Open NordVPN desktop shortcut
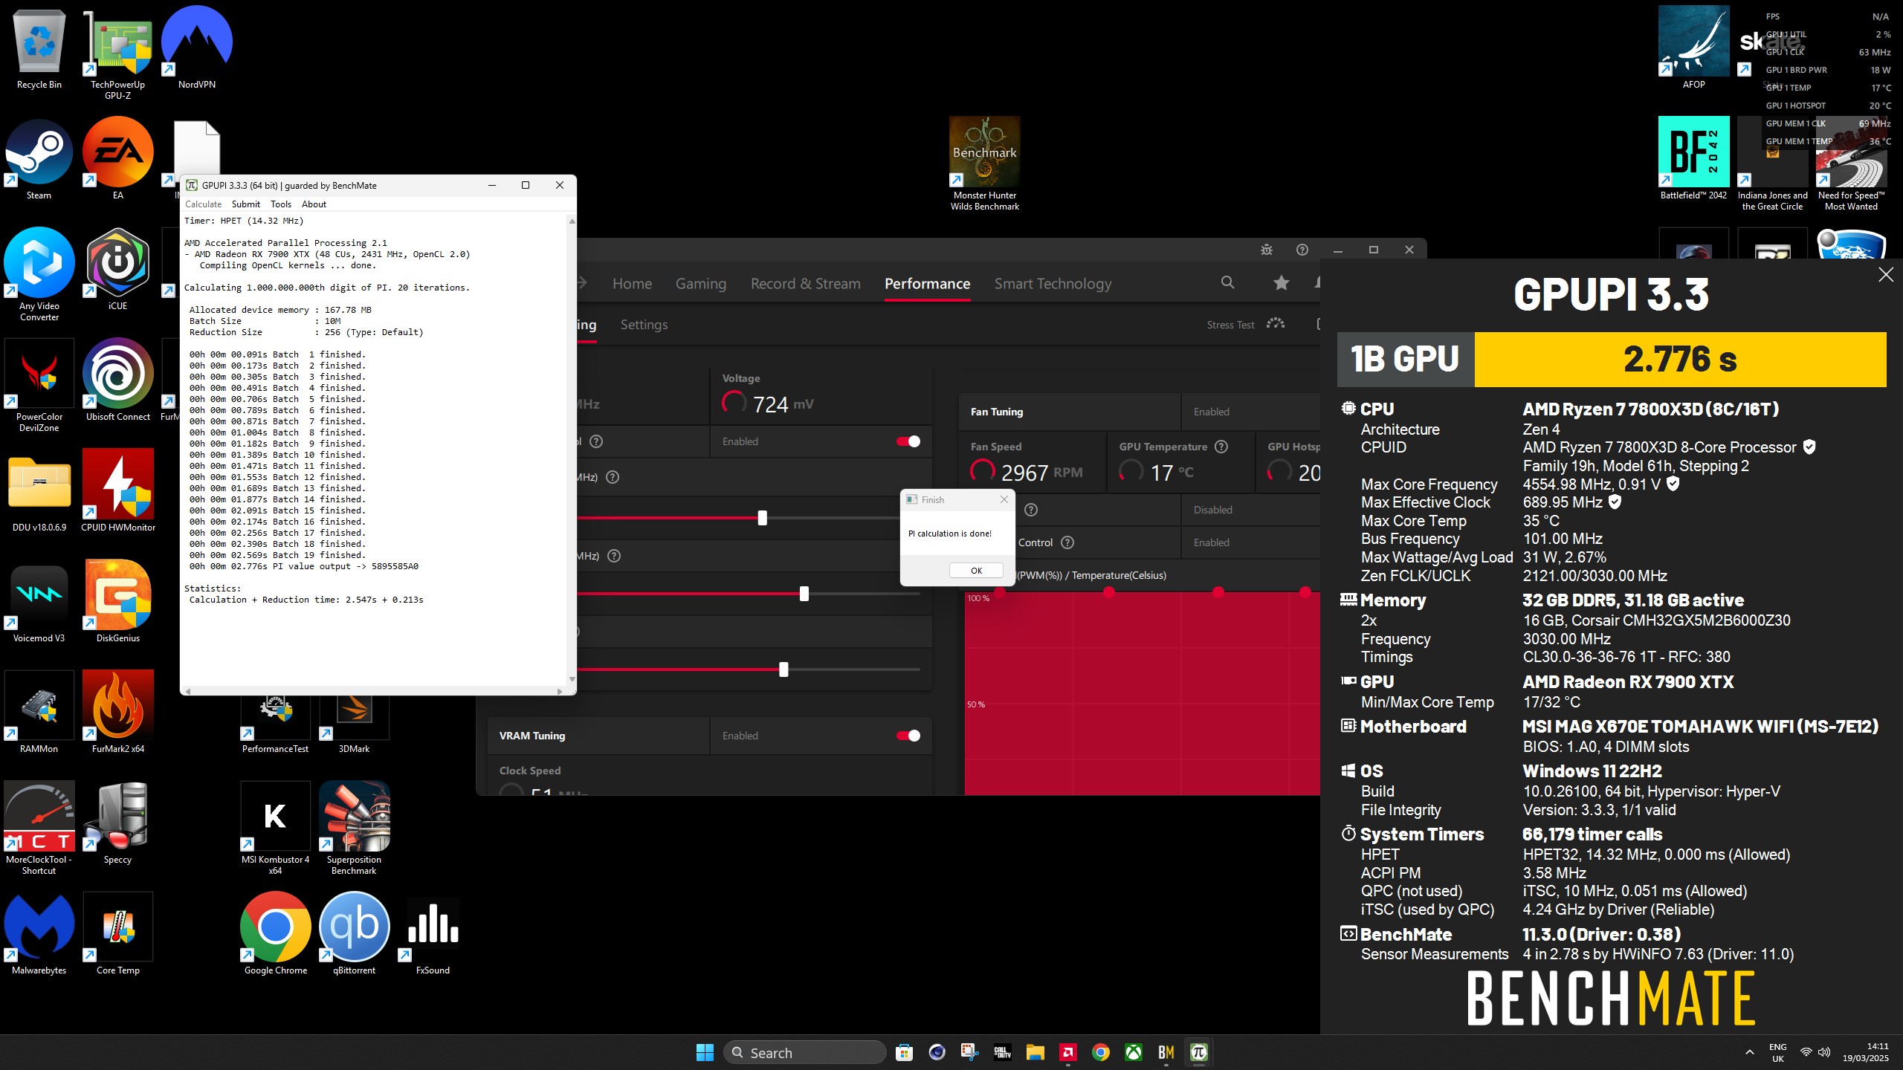The width and height of the screenshot is (1903, 1070). [x=197, y=48]
